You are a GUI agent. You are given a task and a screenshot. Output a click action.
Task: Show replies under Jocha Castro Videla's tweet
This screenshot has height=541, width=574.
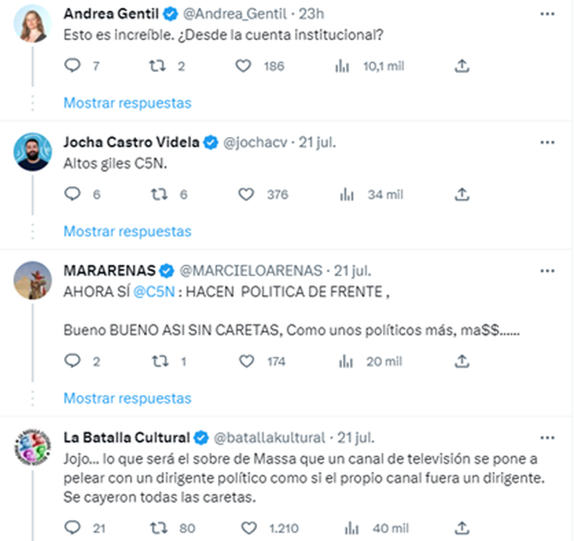127,232
